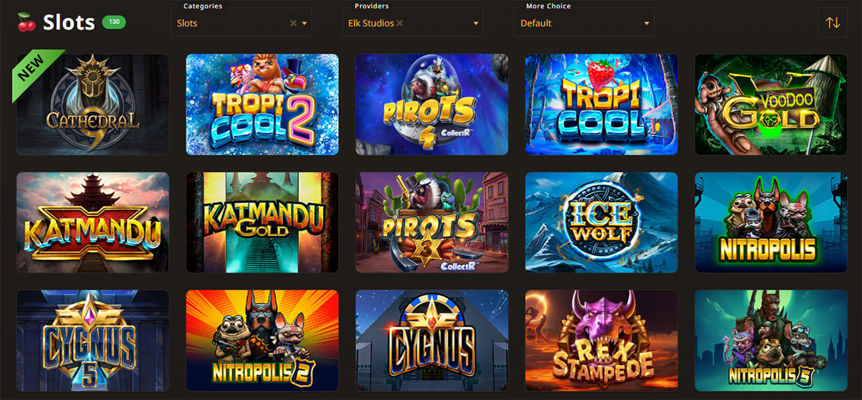862x400 pixels.
Task: Open the Rex Stampede slot thumbnail
Action: tap(601, 340)
